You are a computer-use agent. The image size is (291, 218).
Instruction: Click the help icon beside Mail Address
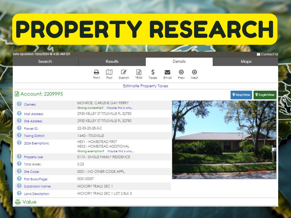(x=19, y=113)
